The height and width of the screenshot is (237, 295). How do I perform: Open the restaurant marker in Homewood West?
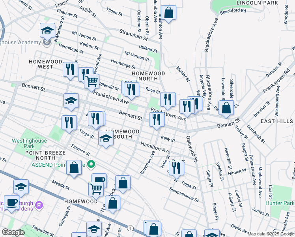tap(70, 70)
